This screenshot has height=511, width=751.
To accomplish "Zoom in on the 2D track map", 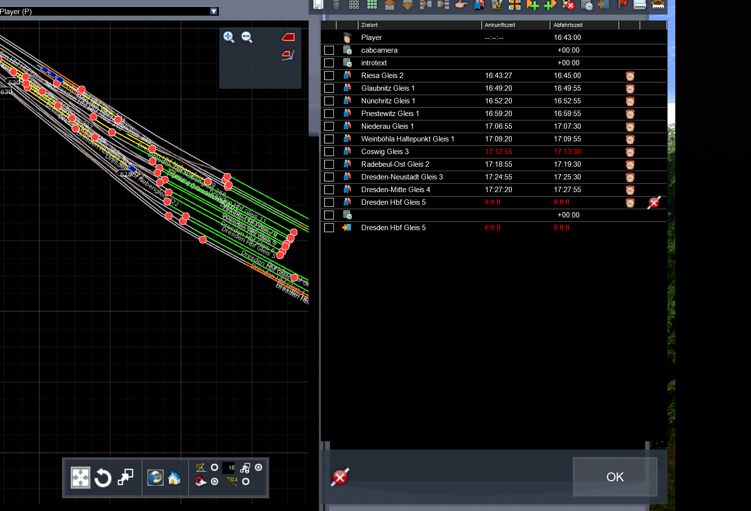I will (229, 37).
